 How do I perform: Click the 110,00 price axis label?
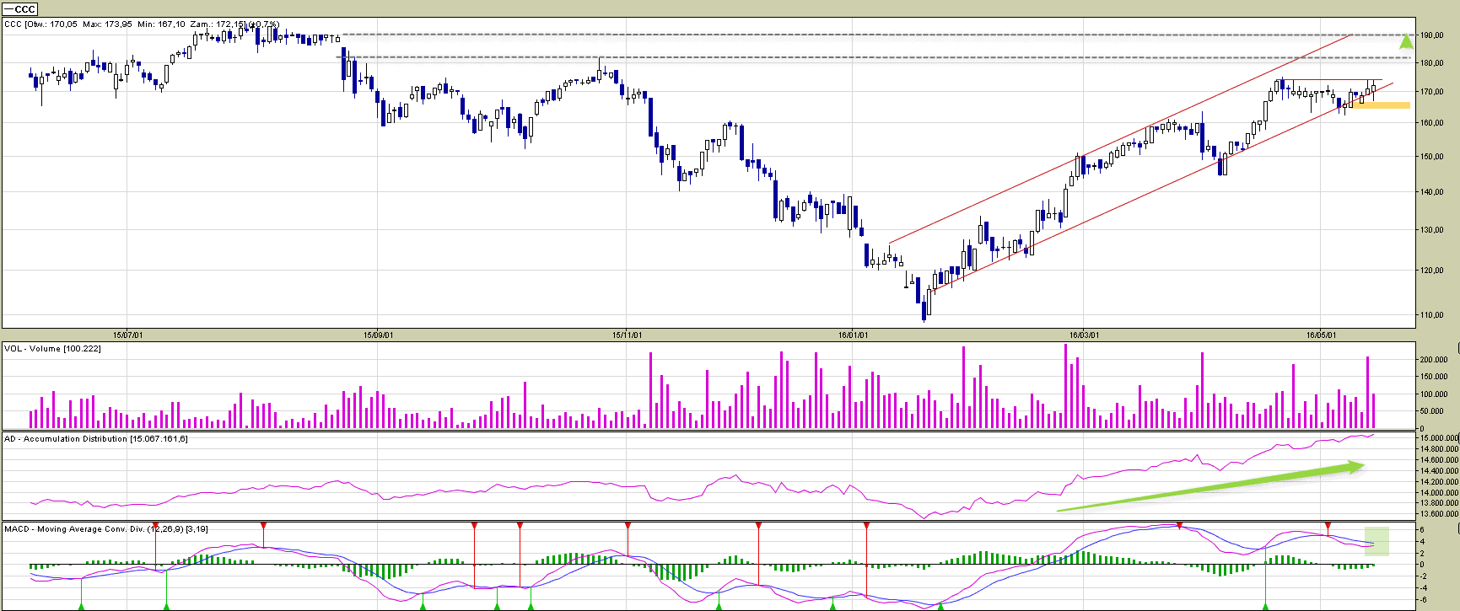(1430, 315)
